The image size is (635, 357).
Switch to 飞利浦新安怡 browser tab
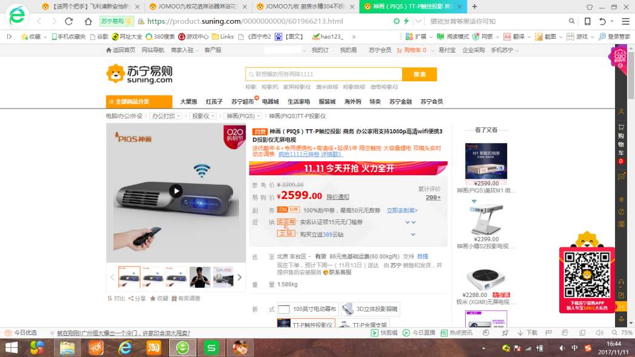pos(91,7)
